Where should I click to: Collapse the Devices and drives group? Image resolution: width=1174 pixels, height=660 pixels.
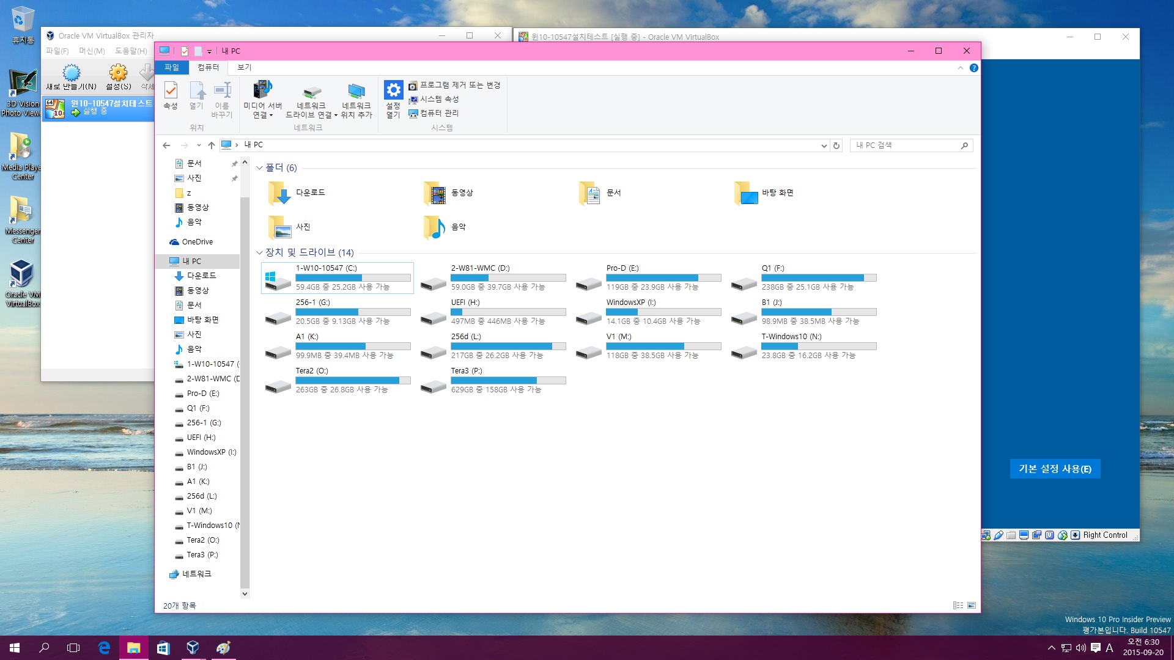(259, 252)
